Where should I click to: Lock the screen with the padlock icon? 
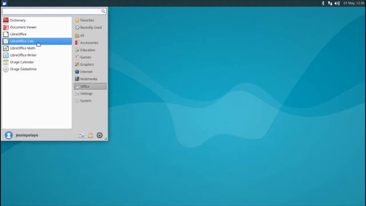click(x=90, y=135)
